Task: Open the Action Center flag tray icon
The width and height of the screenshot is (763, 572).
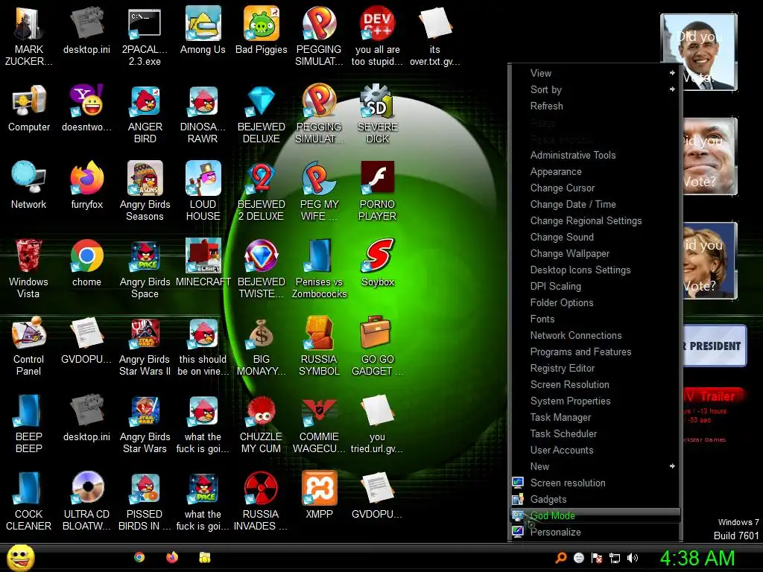Action: pos(597,558)
